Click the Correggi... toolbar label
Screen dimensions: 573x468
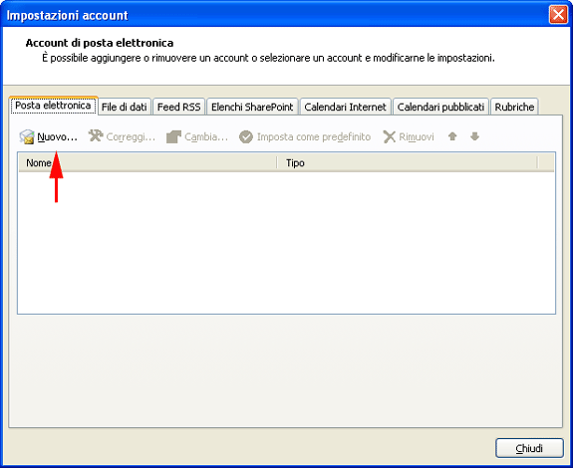[x=131, y=136]
